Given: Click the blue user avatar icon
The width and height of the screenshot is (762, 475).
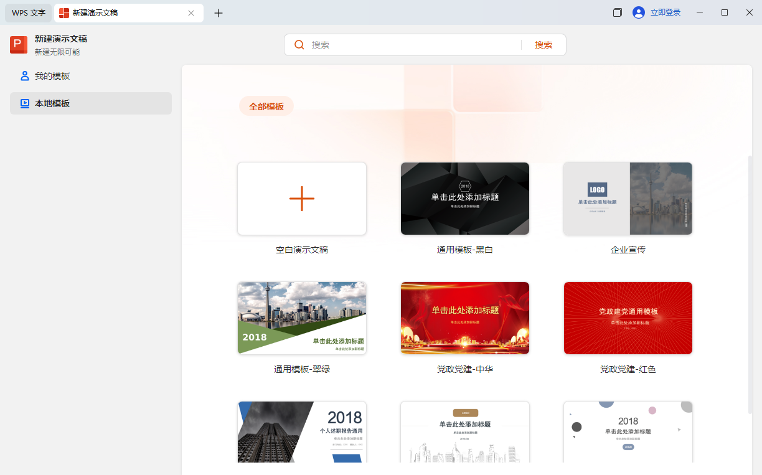Looking at the screenshot, I should (x=639, y=12).
